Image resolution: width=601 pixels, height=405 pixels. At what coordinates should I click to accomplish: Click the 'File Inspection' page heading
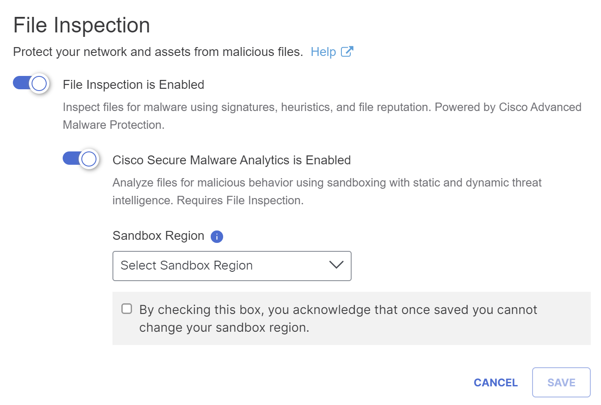[x=82, y=25]
